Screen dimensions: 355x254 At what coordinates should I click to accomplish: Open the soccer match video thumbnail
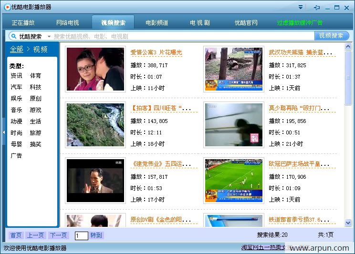234,181
